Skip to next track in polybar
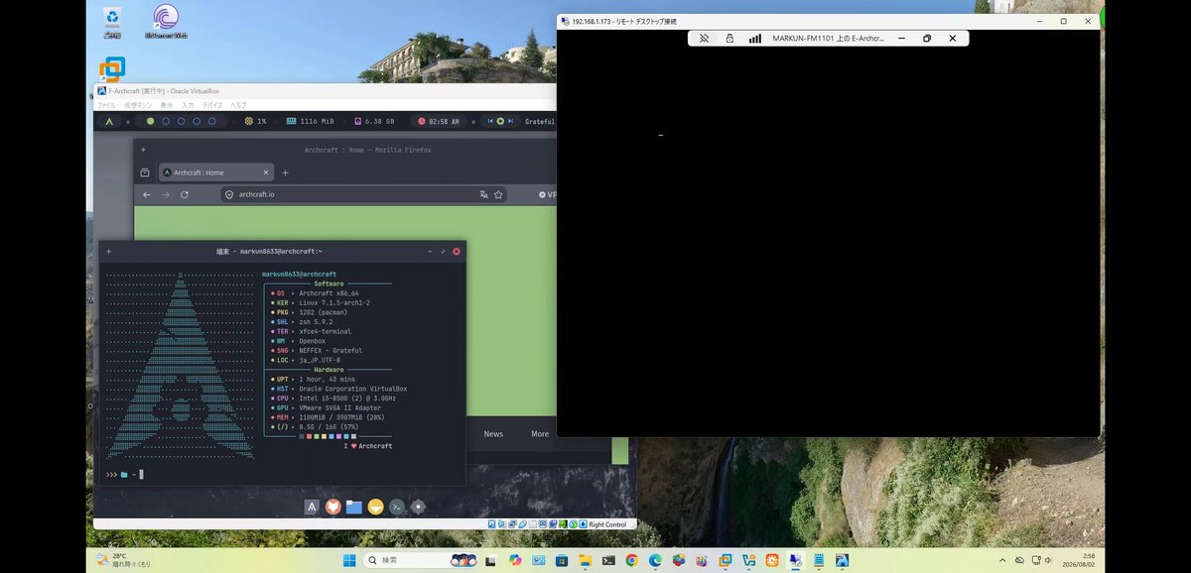This screenshot has height=573, width=1191. (512, 121)
